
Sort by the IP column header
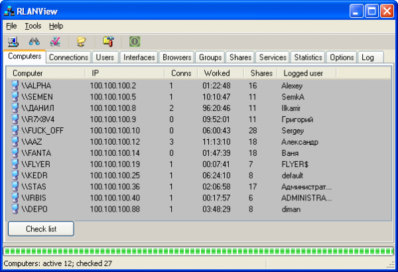point(125,73)
